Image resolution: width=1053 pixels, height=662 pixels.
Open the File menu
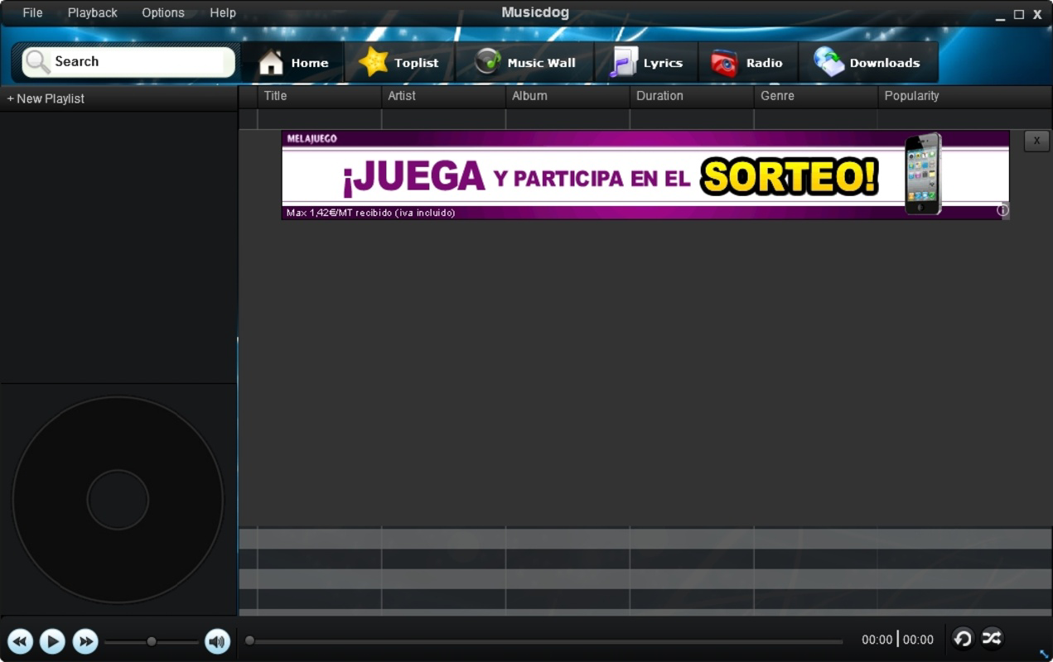(x=32, y=12)
